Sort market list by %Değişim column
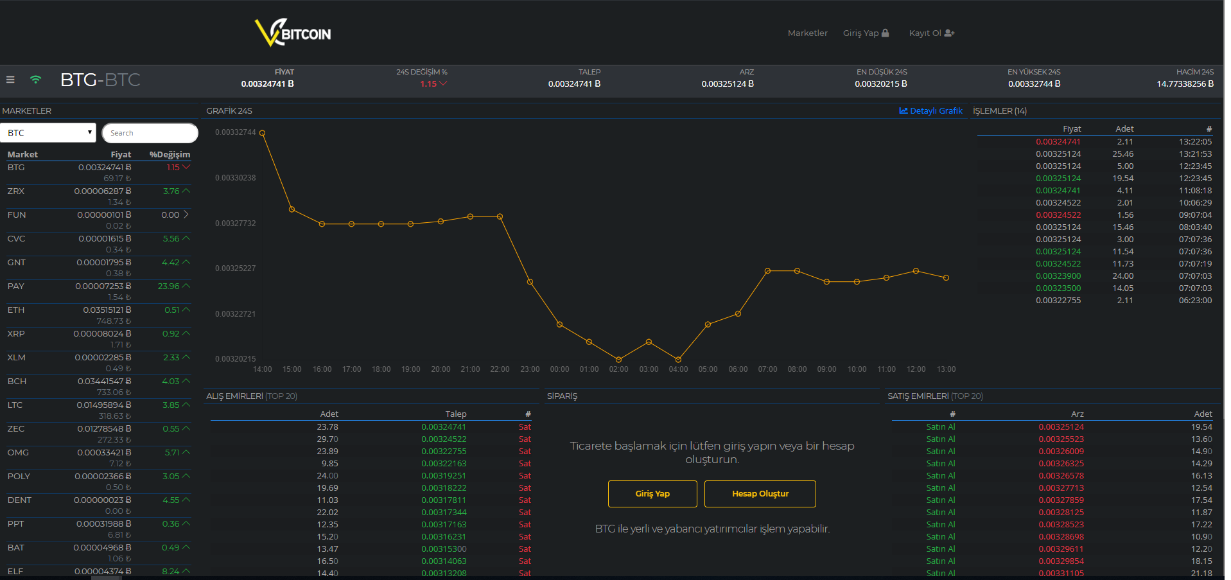 coord(170,154)
